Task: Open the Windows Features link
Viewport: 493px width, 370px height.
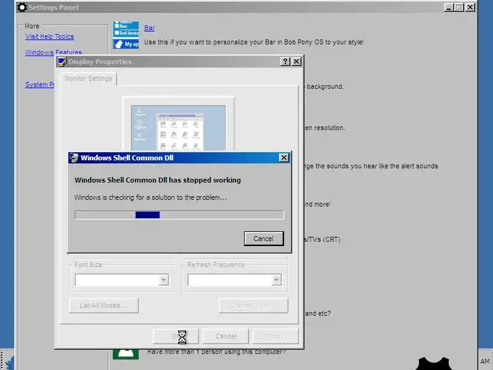Action: (x=54, y=52)
